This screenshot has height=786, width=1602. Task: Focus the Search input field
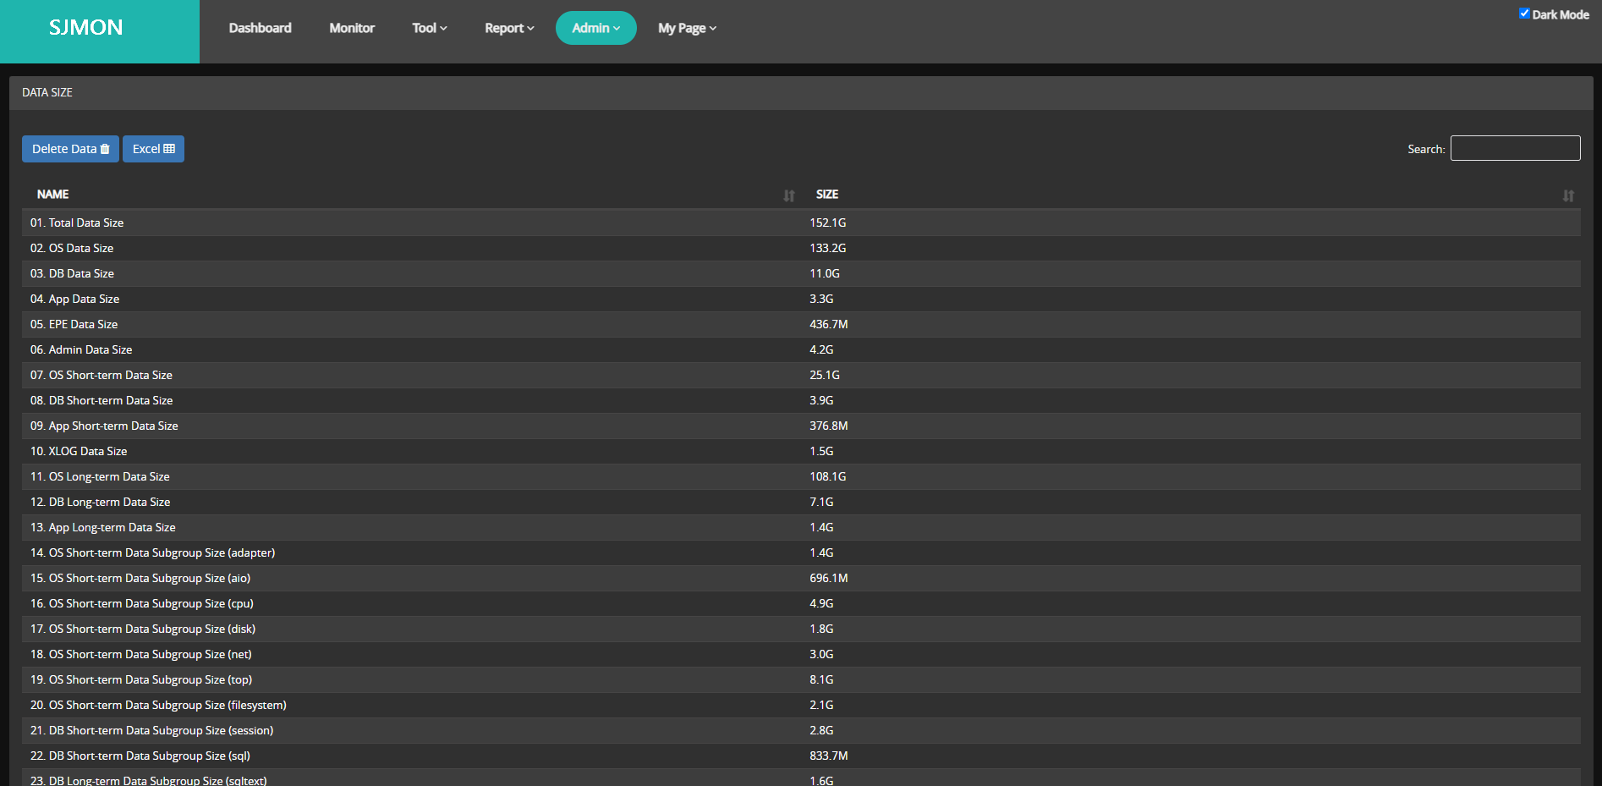(x=1515, y=148)
